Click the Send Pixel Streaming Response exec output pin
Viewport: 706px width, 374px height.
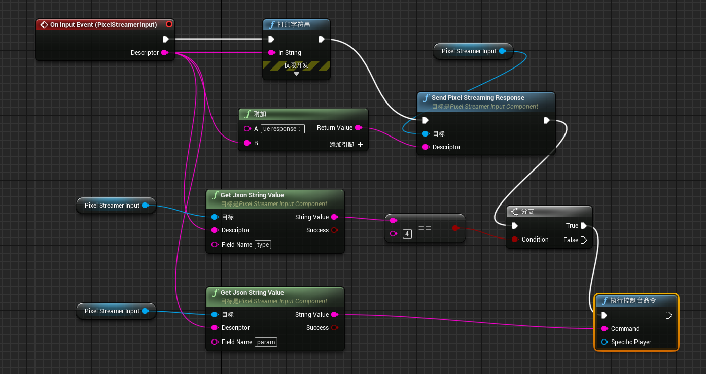547,120
